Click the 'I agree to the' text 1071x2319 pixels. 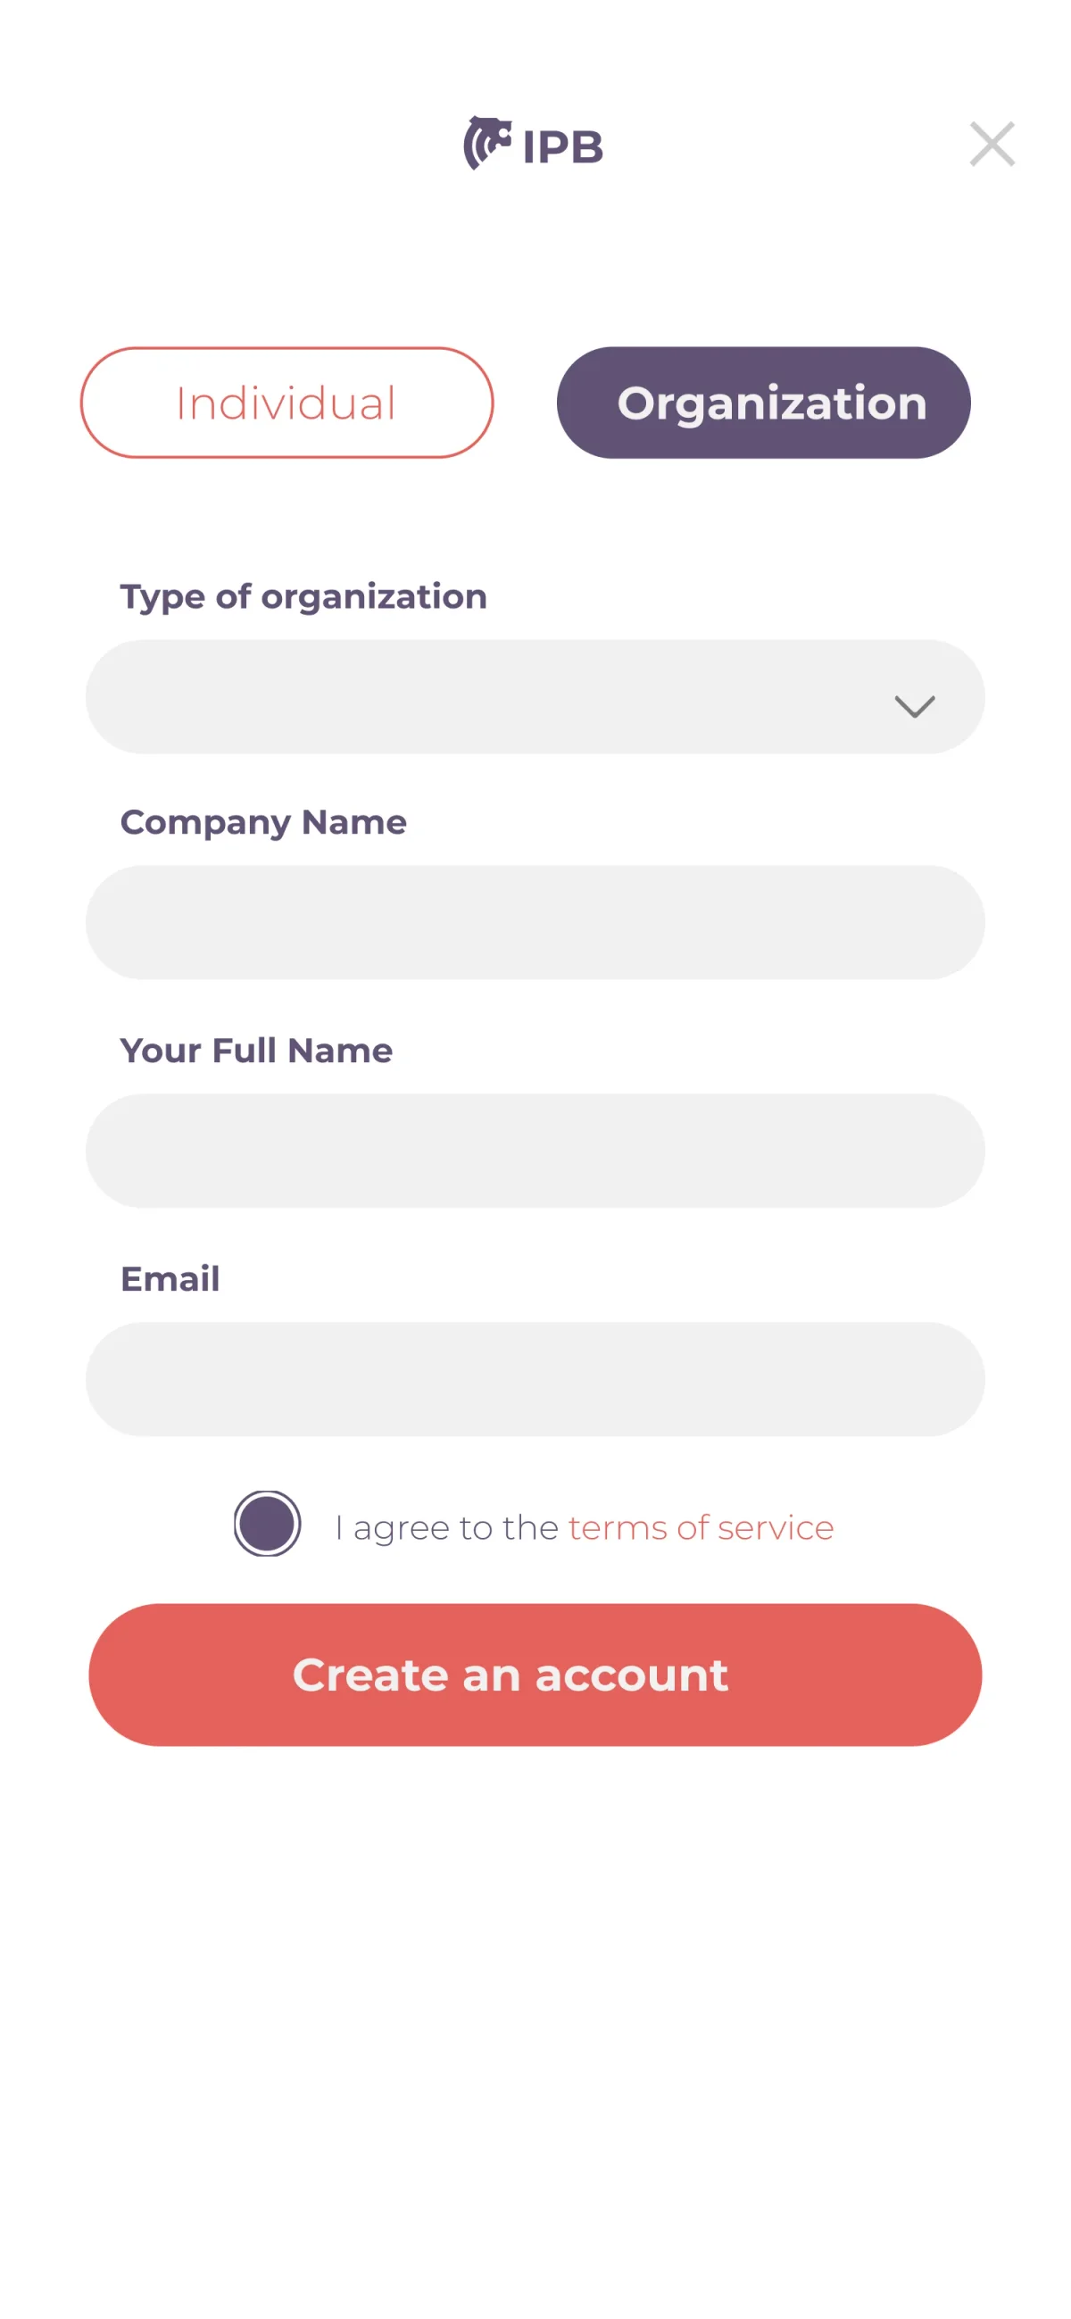(x=446, y=1527)
